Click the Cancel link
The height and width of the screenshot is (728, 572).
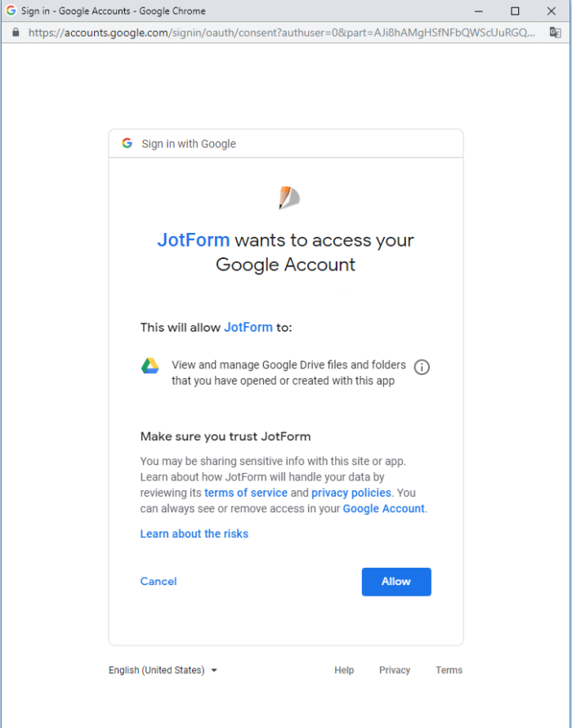pos(159,581)
